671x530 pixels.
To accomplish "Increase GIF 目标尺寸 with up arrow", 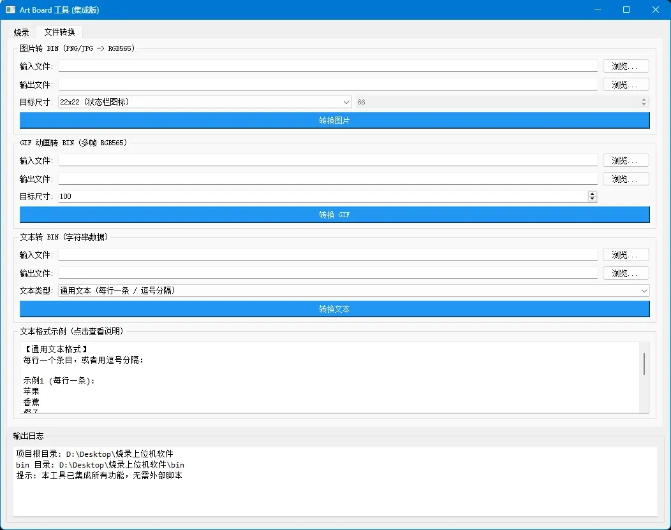I will [593, 194].
